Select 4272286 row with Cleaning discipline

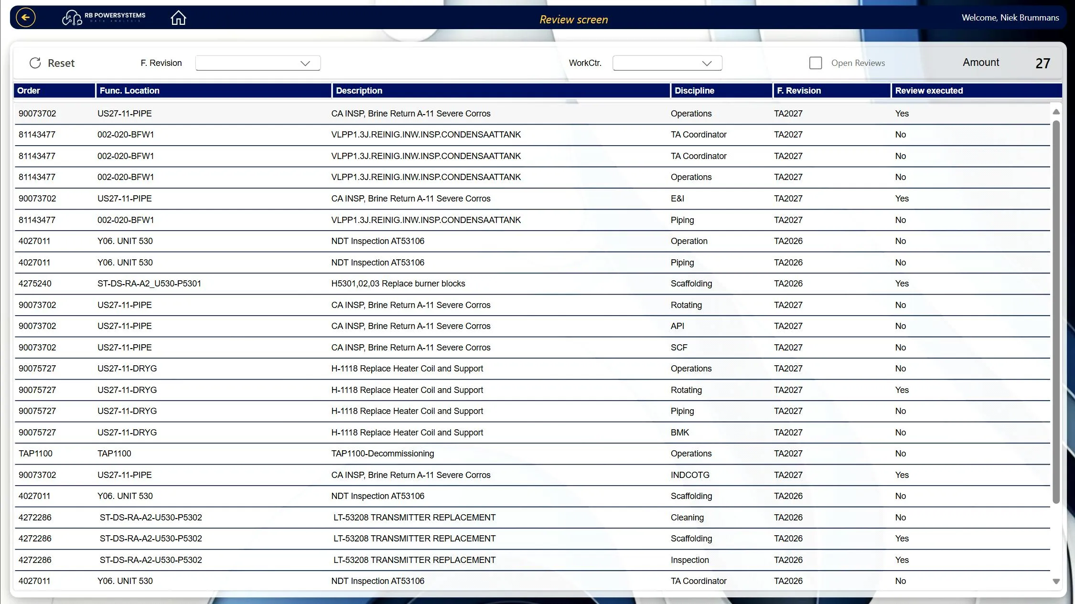532,518
